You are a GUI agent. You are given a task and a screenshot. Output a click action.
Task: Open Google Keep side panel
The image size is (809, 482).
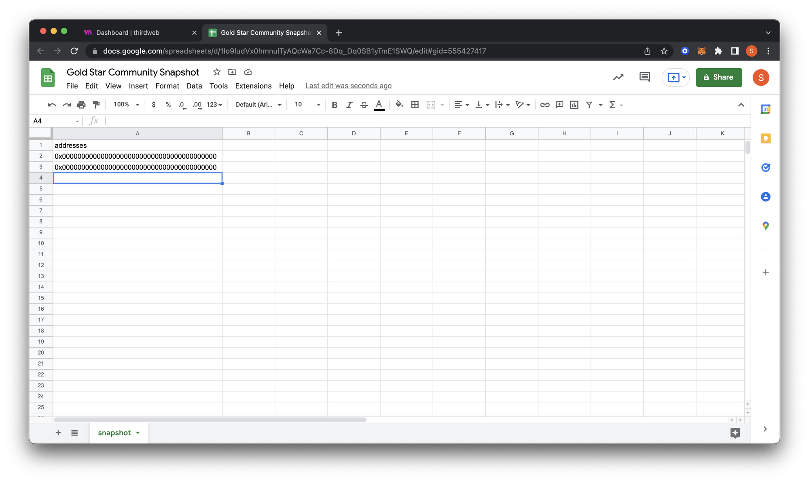tap(765, 139)
